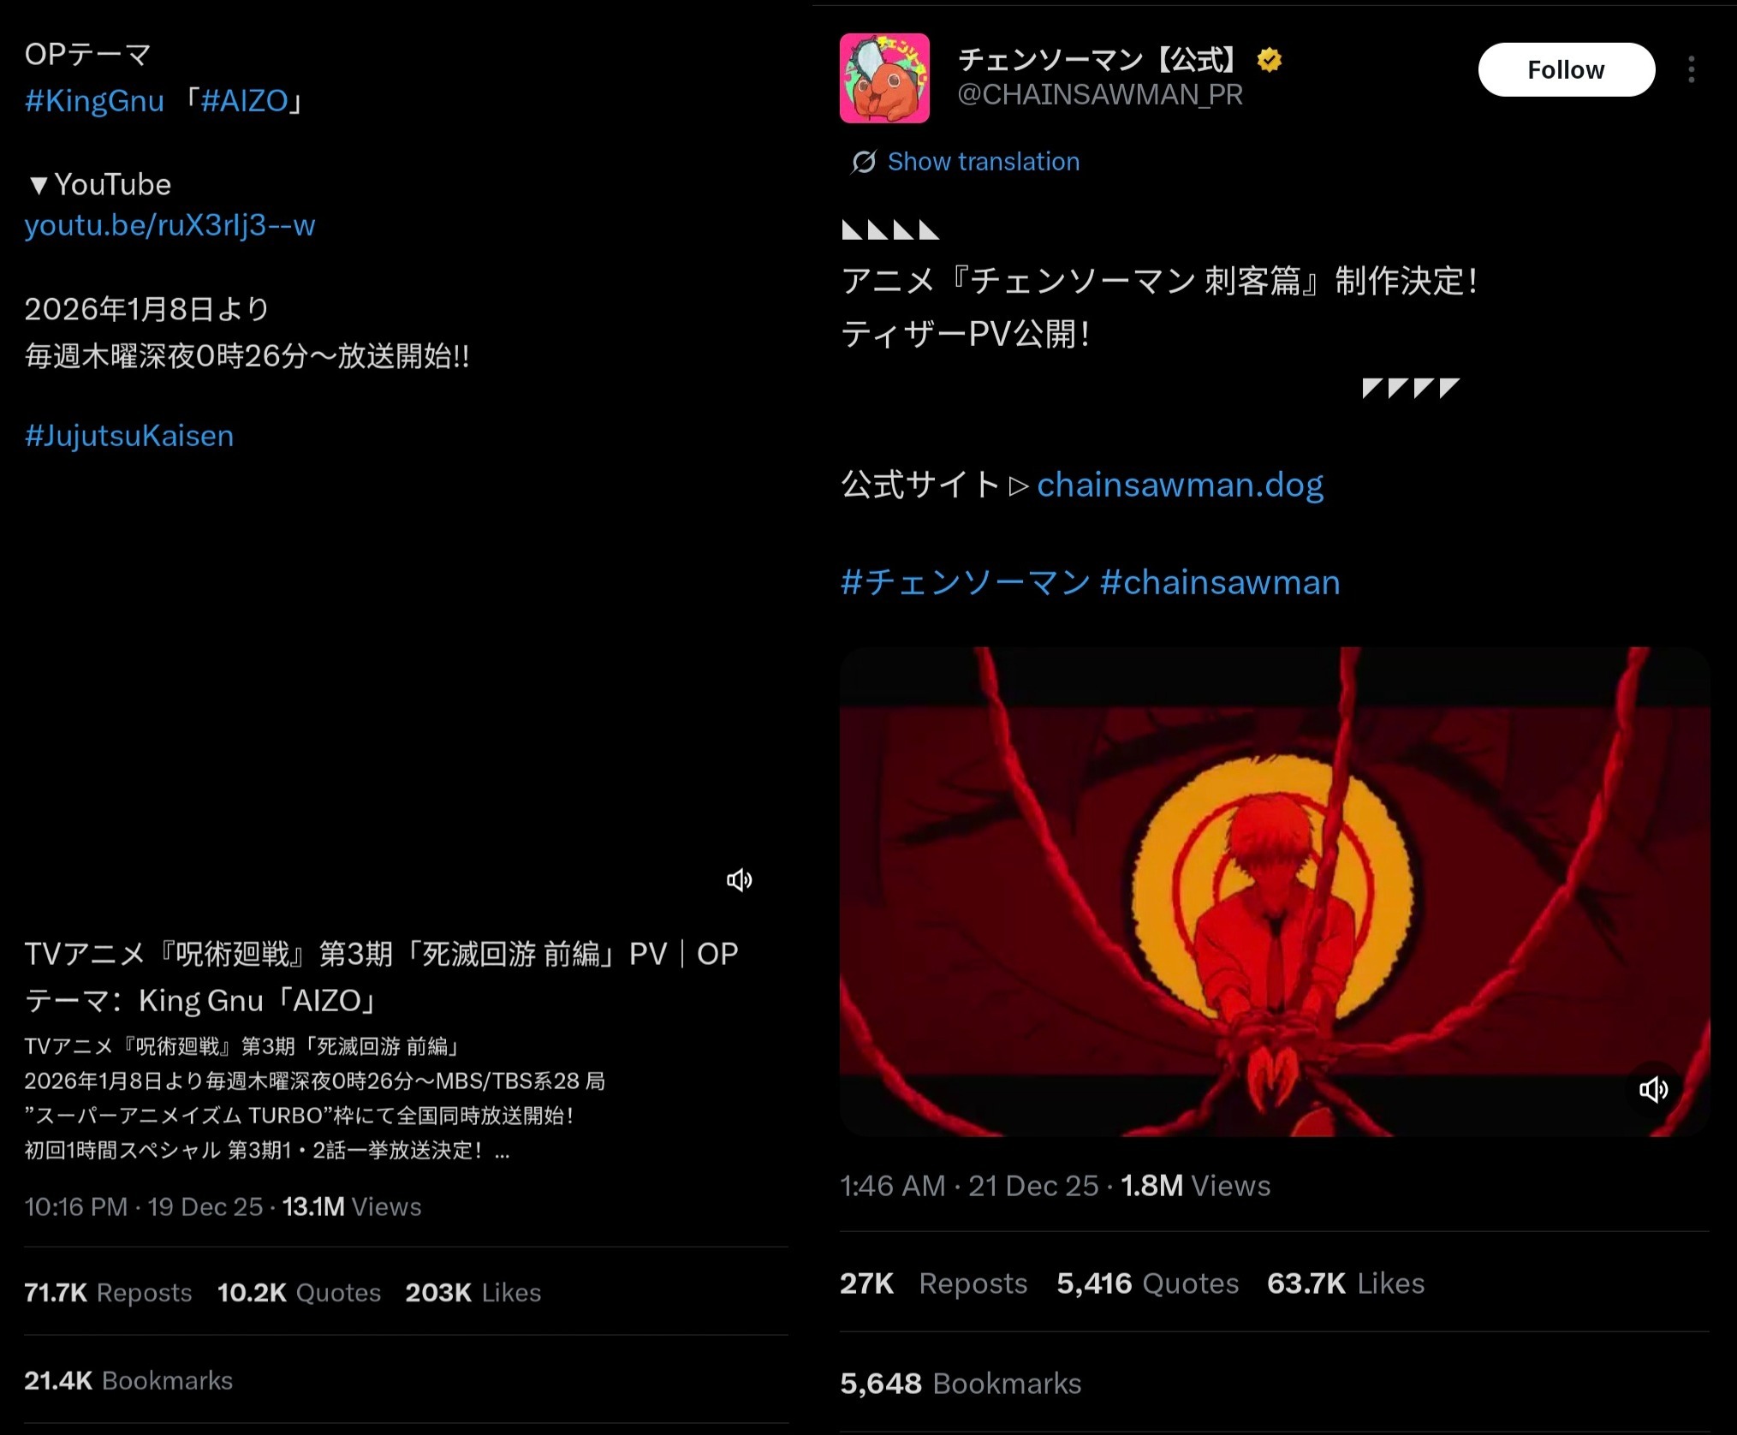Toggle sound on the Jujutsu Kaisen video
Screen dimensions: 1737x1435
(740, 880)
